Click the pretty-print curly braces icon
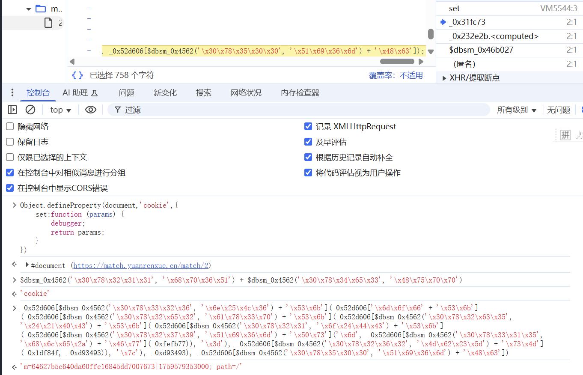This screenshot has height=375, width=583. coord(77,75)
